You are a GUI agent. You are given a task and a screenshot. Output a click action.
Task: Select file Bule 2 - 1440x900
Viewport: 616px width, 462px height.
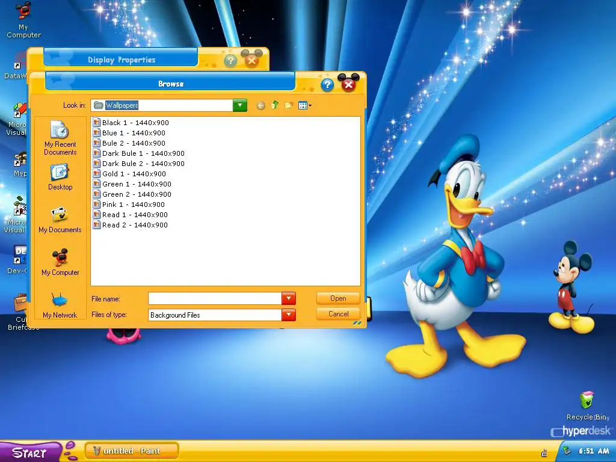pyautogui.click(x=129, y=143)
